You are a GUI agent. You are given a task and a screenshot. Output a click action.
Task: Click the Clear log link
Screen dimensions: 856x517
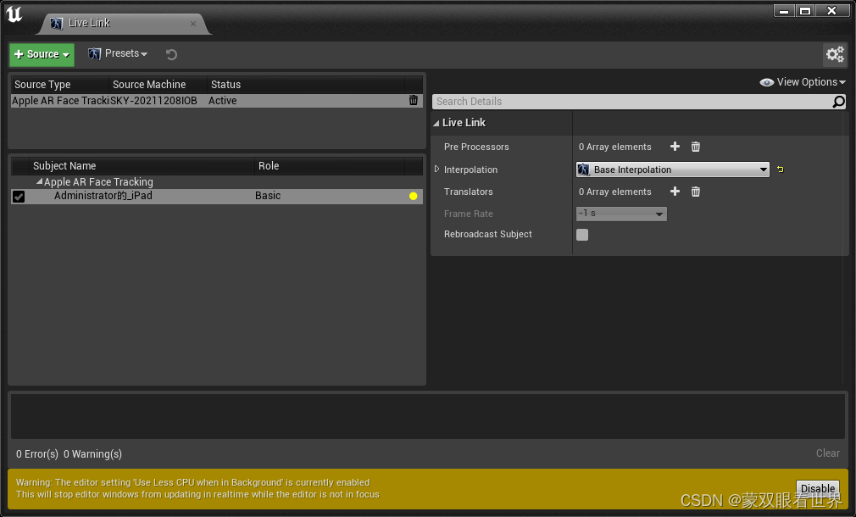(x=828, y=453)
